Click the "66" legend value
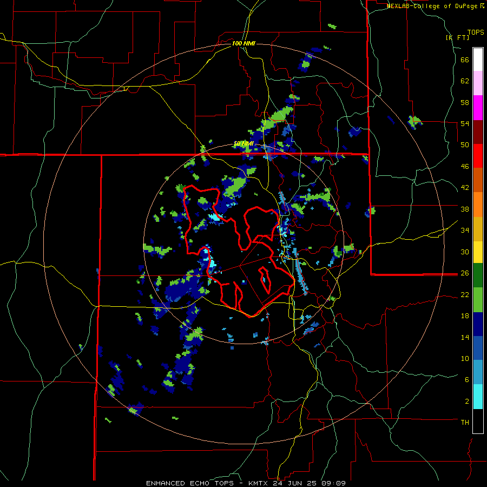Image resolution: width=487 pixels, height=487 pixels. (465, 60)
